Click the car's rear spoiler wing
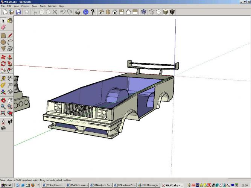This screenshot has height=188, width=251. coord(152,64)
